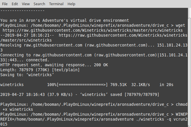The image size is (191, 127).
Task: Click the '+x winetricks' command text
Action: tap(18, 110)
